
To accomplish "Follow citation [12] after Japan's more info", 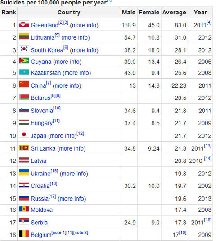I will [80, 134].
